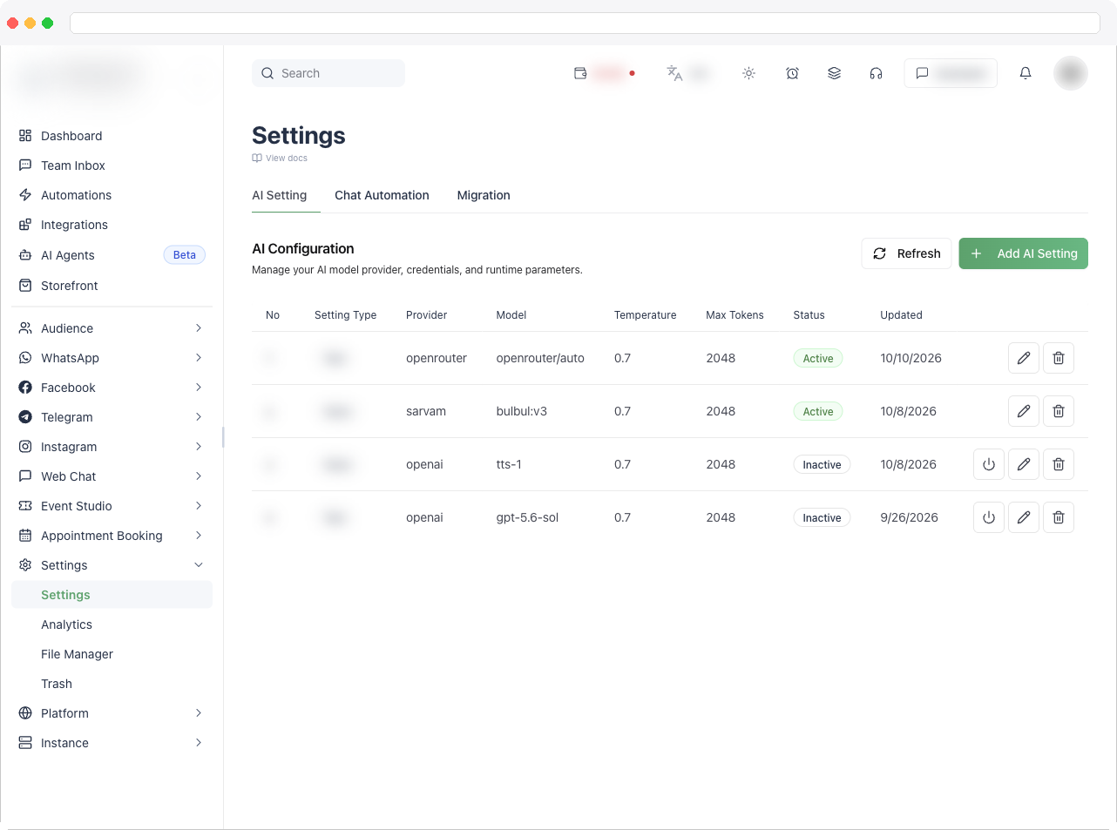Collapse the Settings sidebar group
The image size is (1117, 830).
112,565
